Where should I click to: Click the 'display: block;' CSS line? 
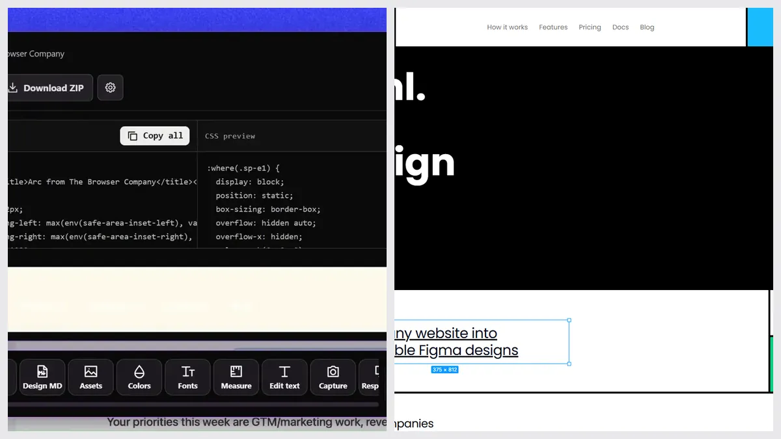[x=250, y=182]
